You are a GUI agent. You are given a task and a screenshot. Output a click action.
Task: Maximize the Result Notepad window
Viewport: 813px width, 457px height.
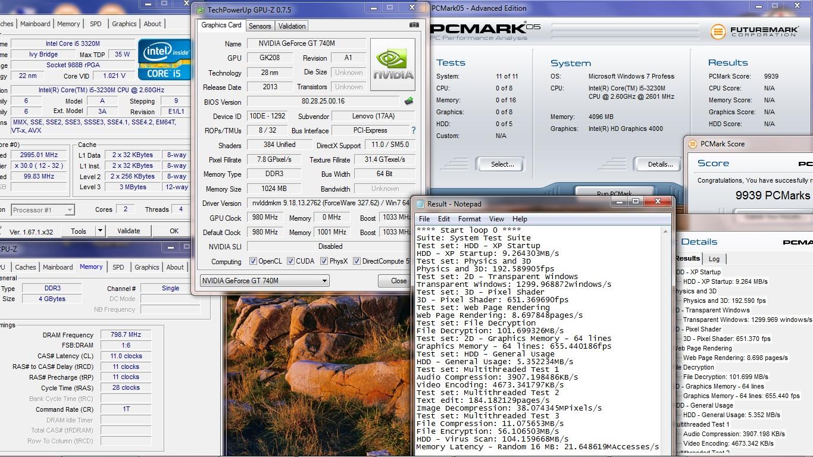(x=636, y=202)
